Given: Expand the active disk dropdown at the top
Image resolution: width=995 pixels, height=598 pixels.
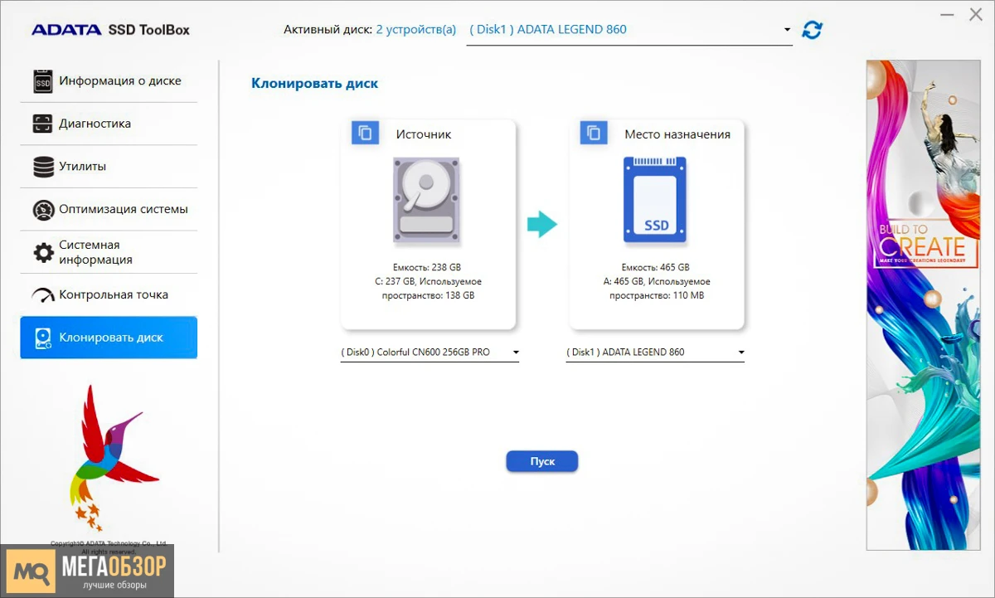Looking at the screenshot, I should pos(629,30).
